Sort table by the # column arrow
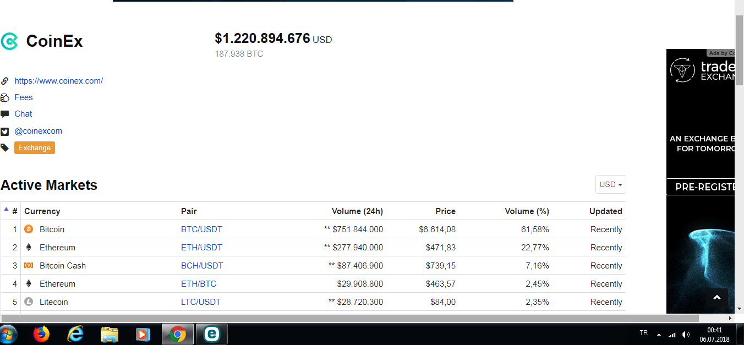744x345 pixels. (7, 209)
